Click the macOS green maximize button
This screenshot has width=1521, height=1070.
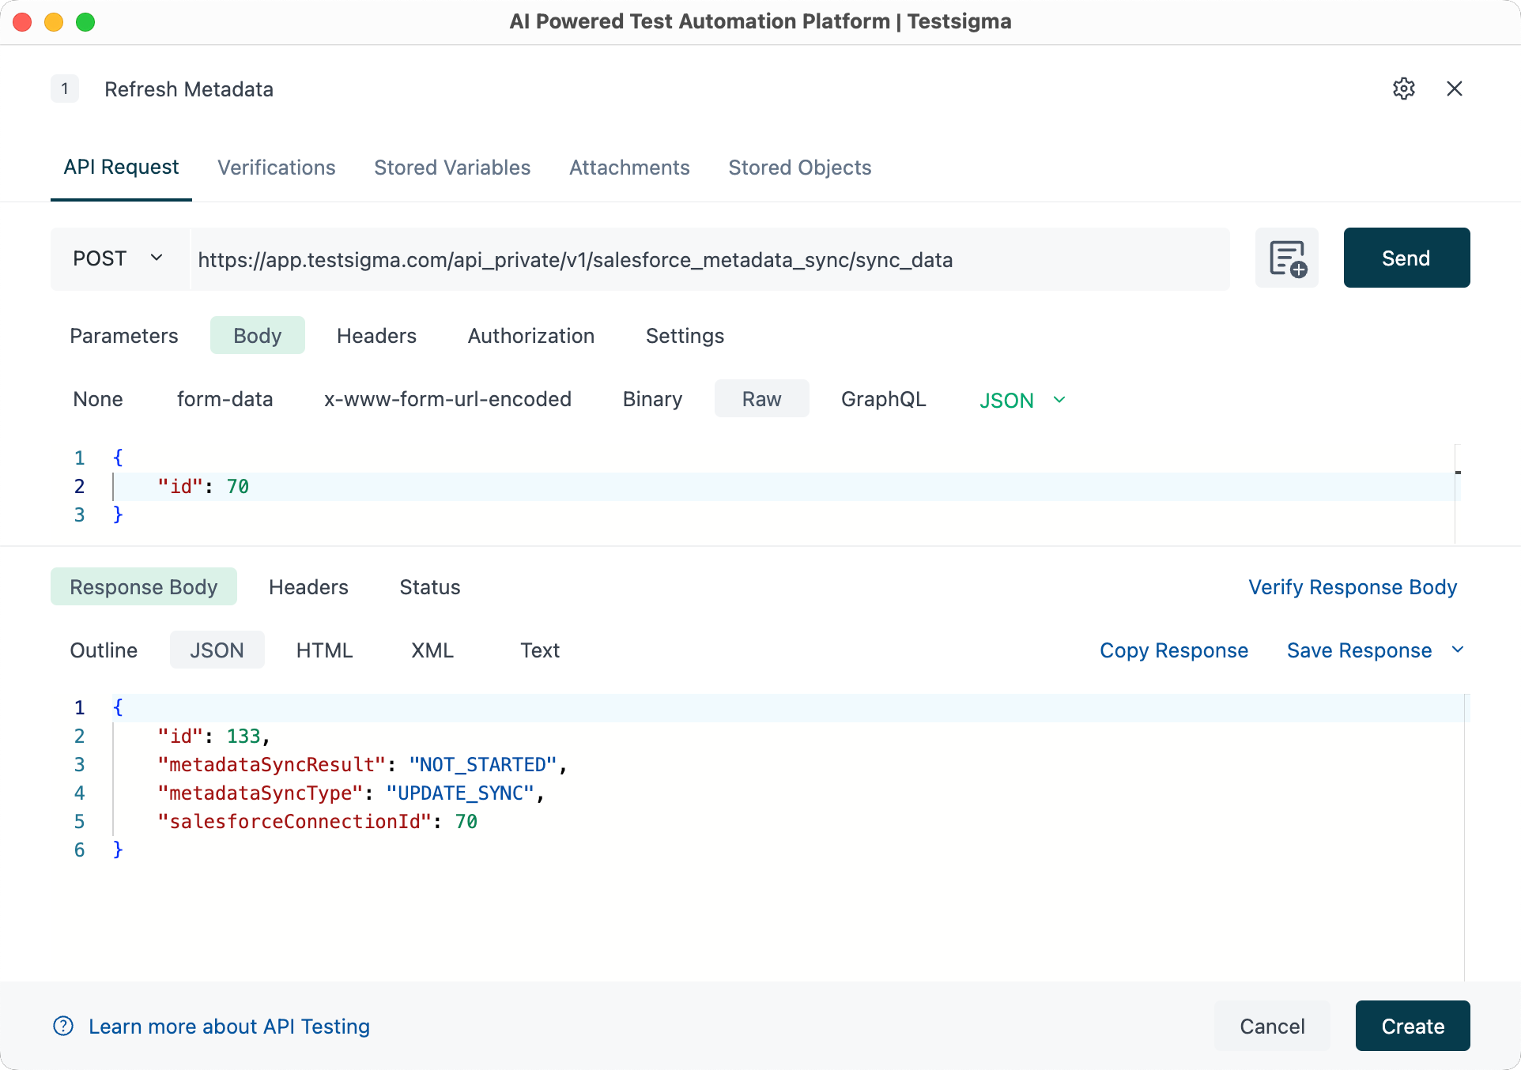85,22
